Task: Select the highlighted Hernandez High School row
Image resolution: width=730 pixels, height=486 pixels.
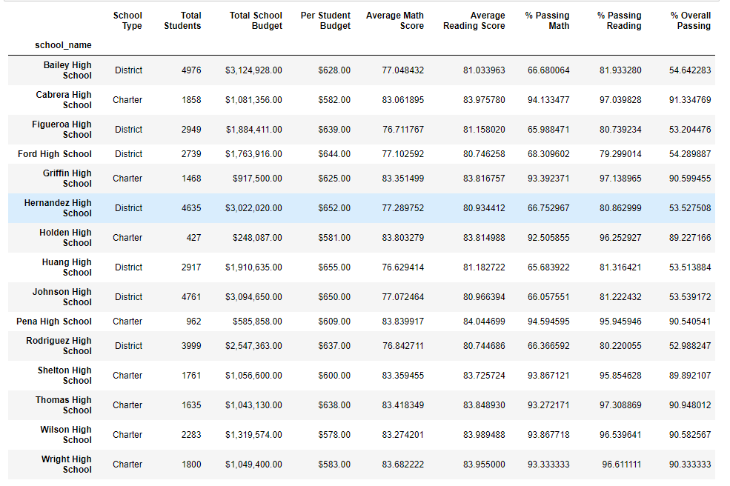Action: click(x=361, y=208)
